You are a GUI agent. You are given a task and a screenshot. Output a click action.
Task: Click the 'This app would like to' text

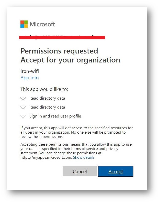(44, 89)
